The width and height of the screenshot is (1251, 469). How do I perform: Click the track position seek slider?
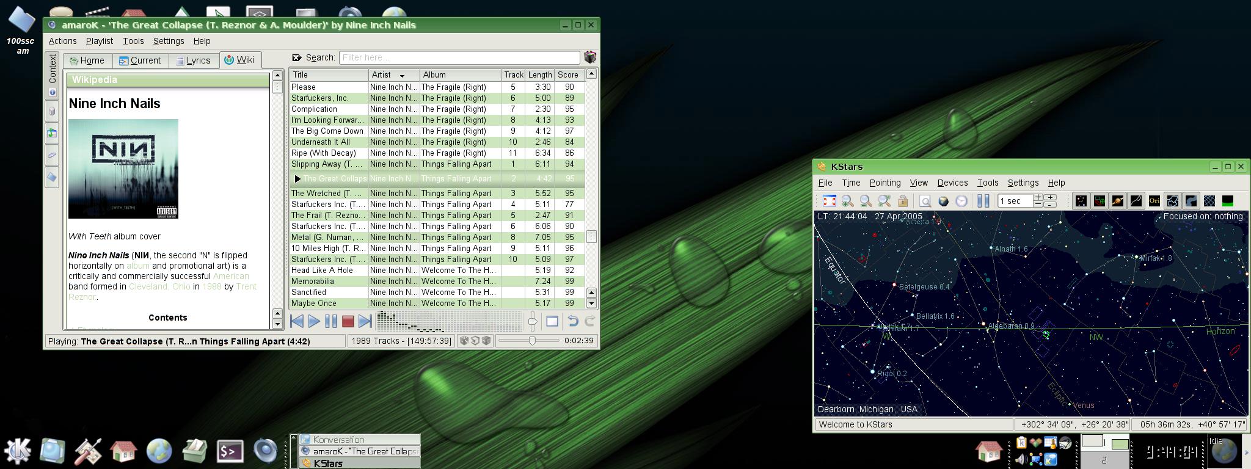coord(528,341)
